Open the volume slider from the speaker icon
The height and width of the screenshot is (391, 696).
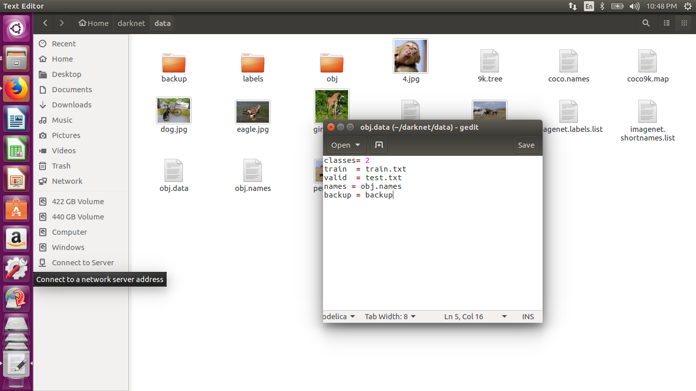coord(634,6)
